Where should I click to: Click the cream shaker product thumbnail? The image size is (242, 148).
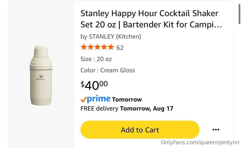click(41, 76)
